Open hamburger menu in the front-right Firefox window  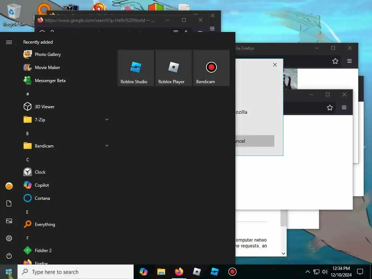coord(344,108)
